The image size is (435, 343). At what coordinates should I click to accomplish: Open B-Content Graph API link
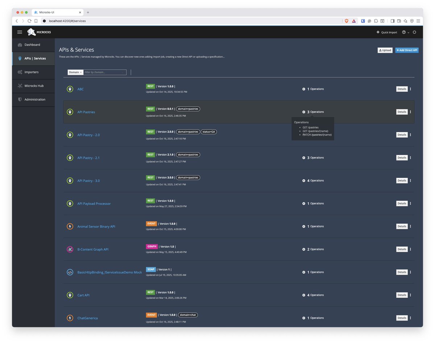coord(93,249)
